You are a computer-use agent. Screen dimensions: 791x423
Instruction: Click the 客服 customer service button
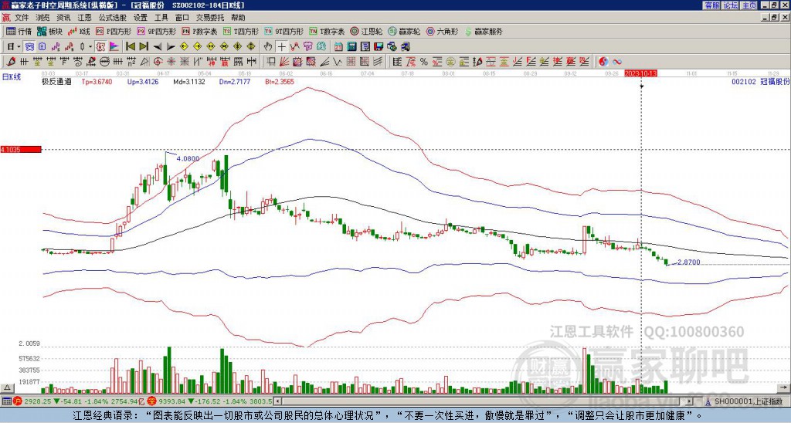click(711, 5)
